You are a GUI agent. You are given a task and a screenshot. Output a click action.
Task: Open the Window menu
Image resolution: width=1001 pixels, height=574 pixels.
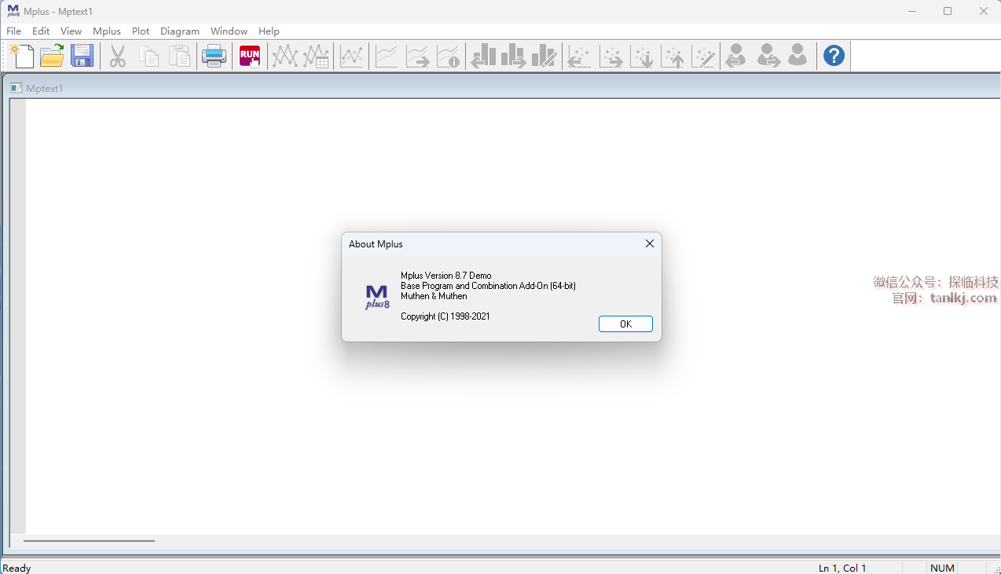[x=229, y=31]
